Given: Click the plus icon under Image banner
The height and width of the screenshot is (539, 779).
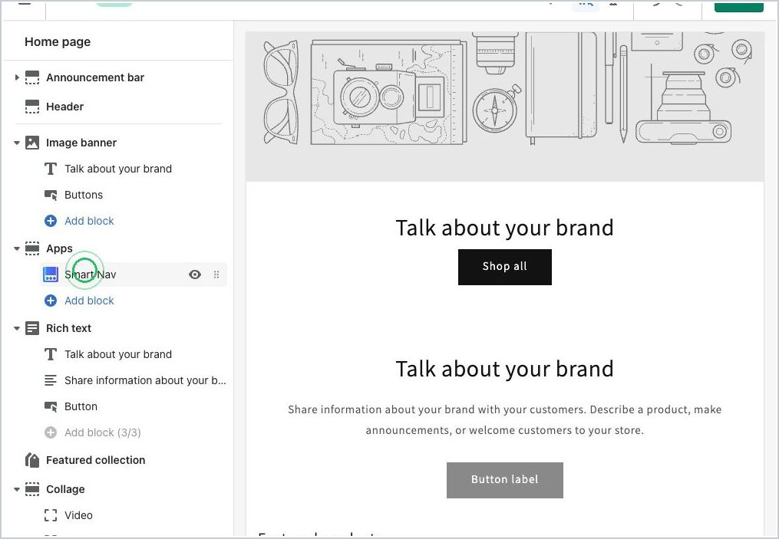Looking at the screenshot, I should 51,221.
